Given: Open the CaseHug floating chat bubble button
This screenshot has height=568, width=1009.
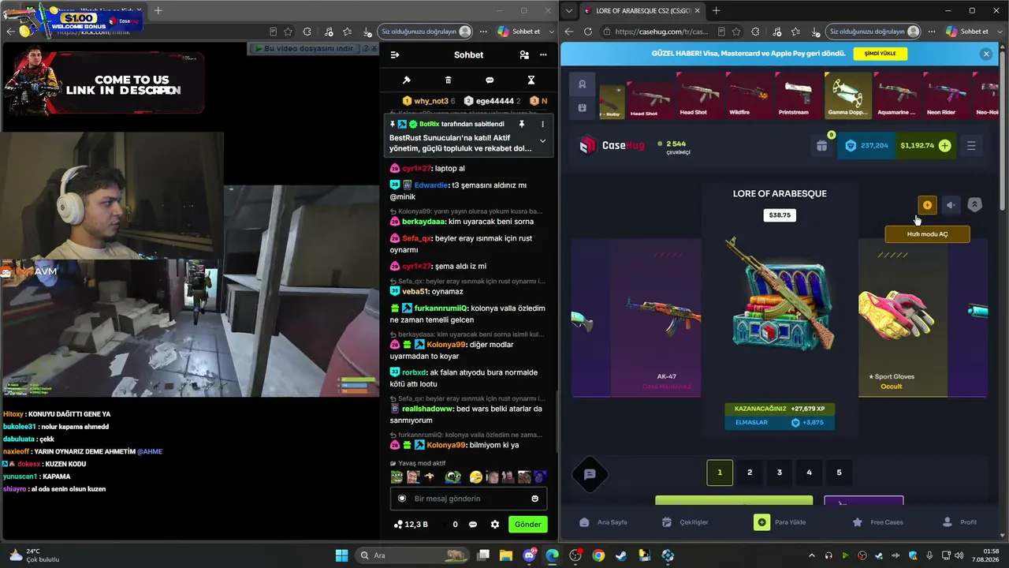Looking at the screenshot, I should point(590,474).
